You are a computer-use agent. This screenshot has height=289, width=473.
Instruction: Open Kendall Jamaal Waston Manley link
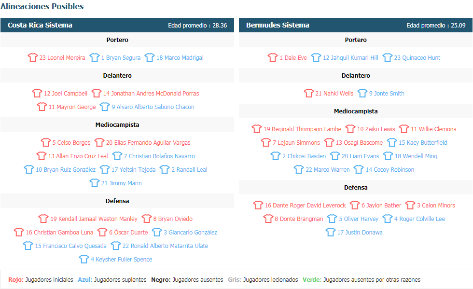(x=94, y=219)
